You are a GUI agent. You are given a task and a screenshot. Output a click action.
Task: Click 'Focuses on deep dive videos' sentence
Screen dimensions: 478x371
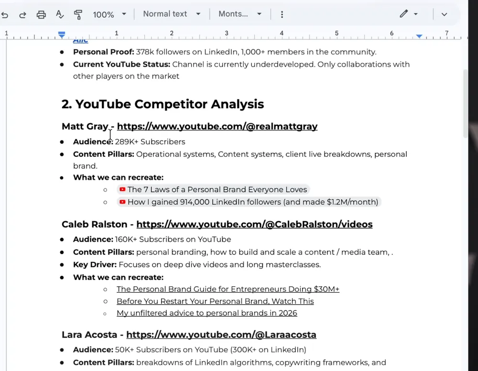click(220, 265)
